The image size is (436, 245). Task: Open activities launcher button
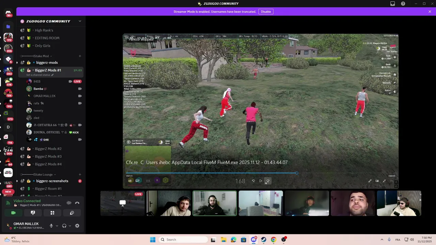[52, 213]
